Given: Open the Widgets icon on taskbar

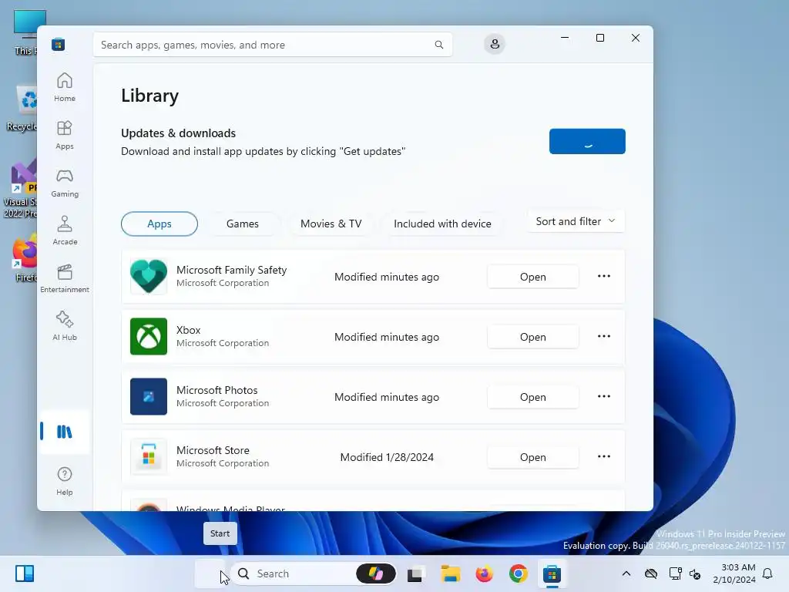Looking at the screenshot, I should click(x=24, y=573).
